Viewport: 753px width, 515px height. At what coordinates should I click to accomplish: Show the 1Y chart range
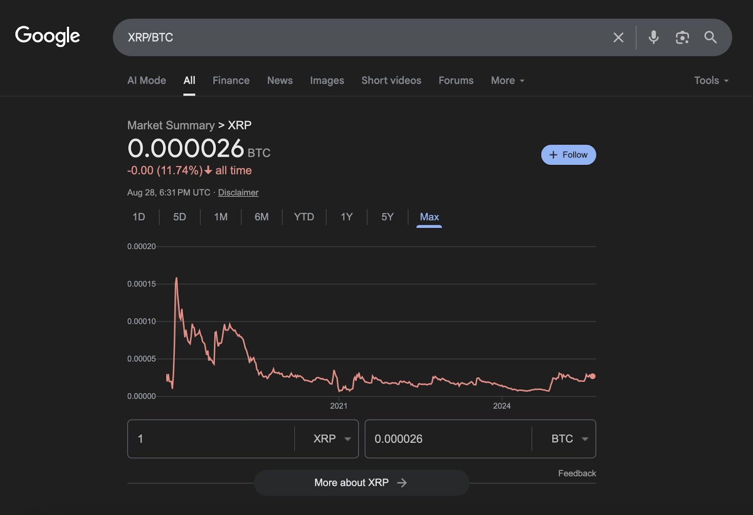[x=347, y=217]
